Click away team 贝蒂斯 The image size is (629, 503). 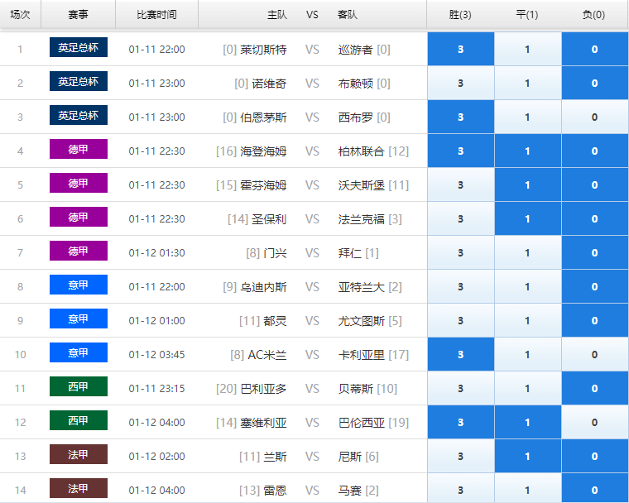355,388
